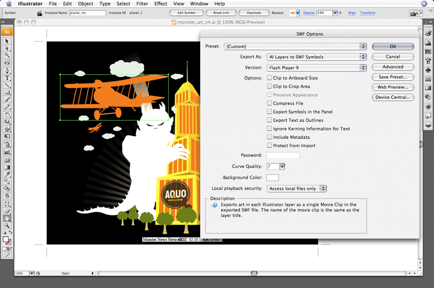Select the Type tool
Image resolution: width=434 pixels, height=288 pixels.
pyautogui.click(x=8, y=78)
